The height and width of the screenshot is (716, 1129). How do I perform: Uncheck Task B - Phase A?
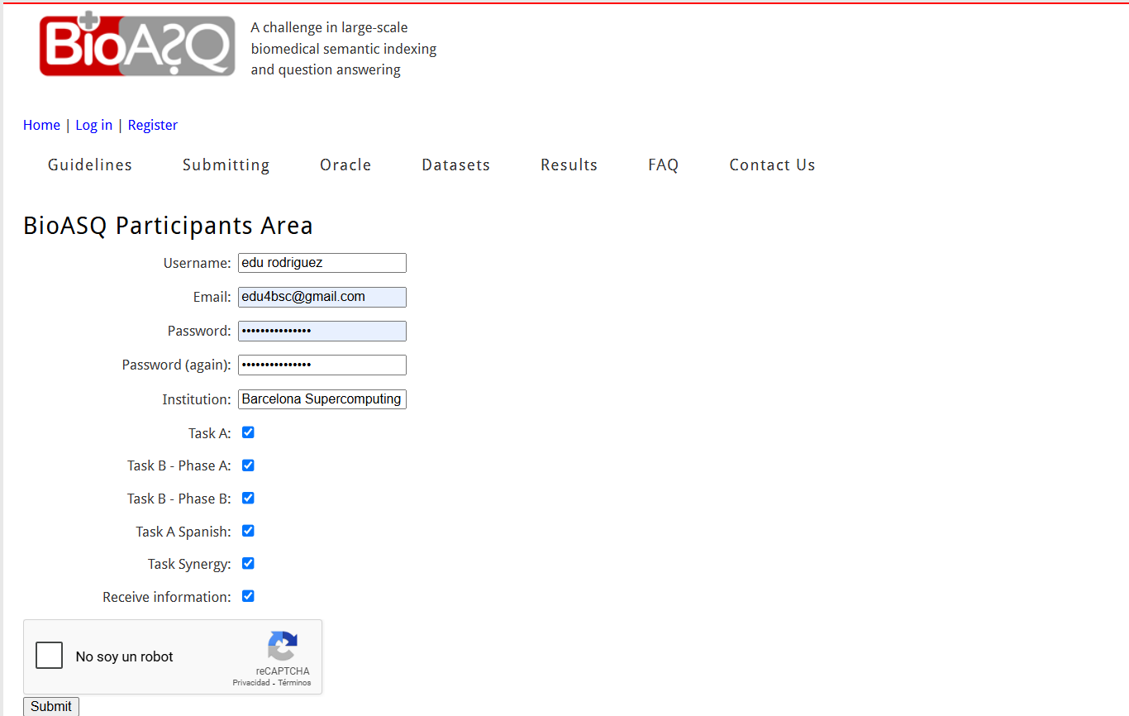[248, 465]
